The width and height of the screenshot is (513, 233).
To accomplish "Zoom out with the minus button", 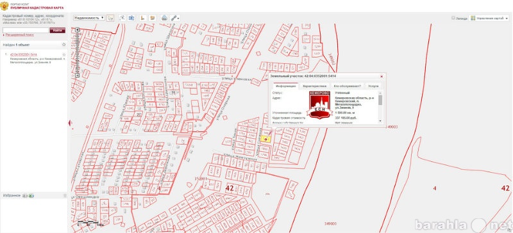I will (x=77, y=75).
